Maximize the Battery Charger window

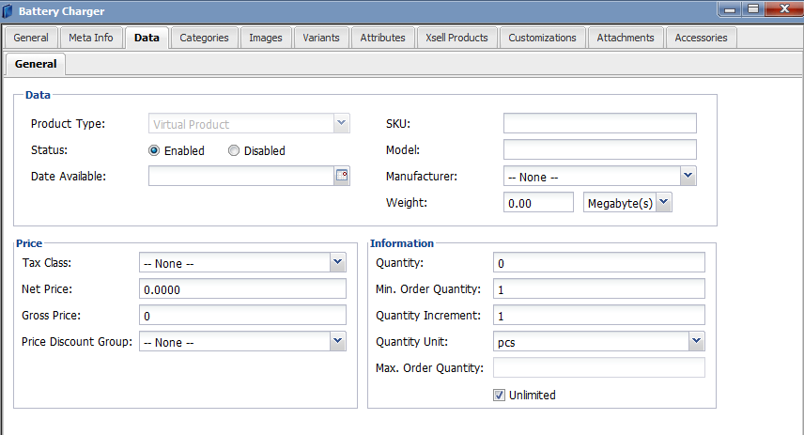point(753,8)
